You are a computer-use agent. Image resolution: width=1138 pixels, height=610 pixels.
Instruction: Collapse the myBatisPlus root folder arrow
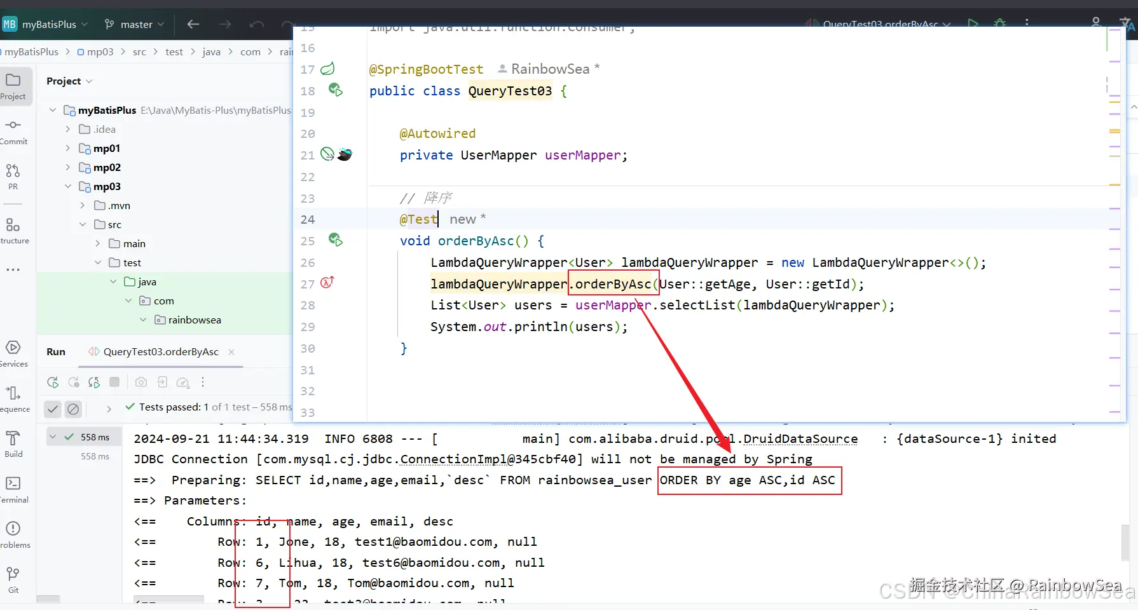53,110
